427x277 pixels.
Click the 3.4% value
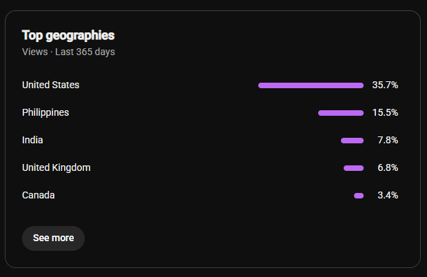(x=388, y=195)
